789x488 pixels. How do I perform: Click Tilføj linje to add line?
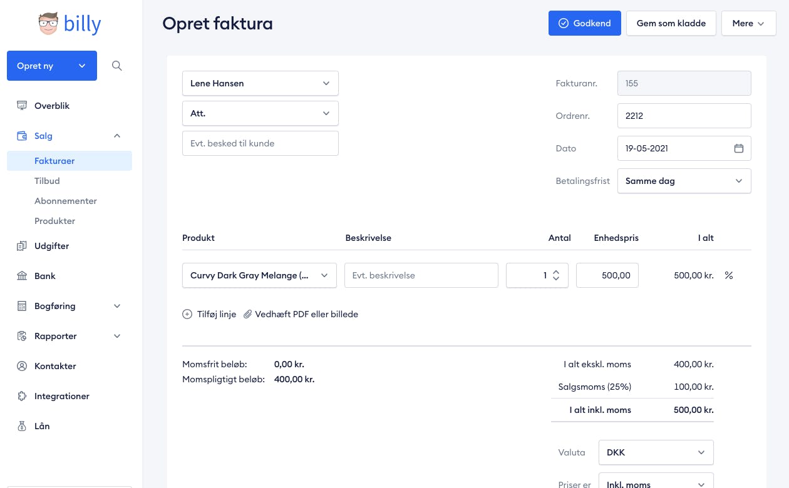(x=209, y=314)
